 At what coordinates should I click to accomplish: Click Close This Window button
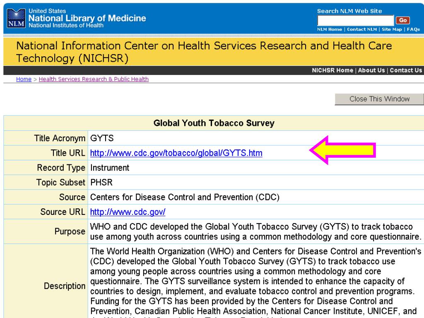(379, 99)
